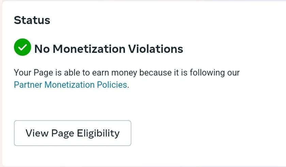Click the word 'Monetization' in the bold title
The height and width of the screenshot is (167, 286).
(89, 49)
